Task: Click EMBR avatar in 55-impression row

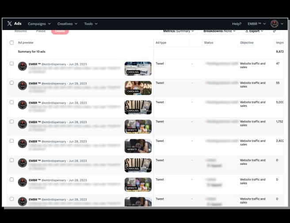Action: point(23,86)
